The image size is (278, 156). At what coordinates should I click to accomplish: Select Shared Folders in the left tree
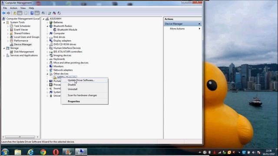(x=22, y=33)
